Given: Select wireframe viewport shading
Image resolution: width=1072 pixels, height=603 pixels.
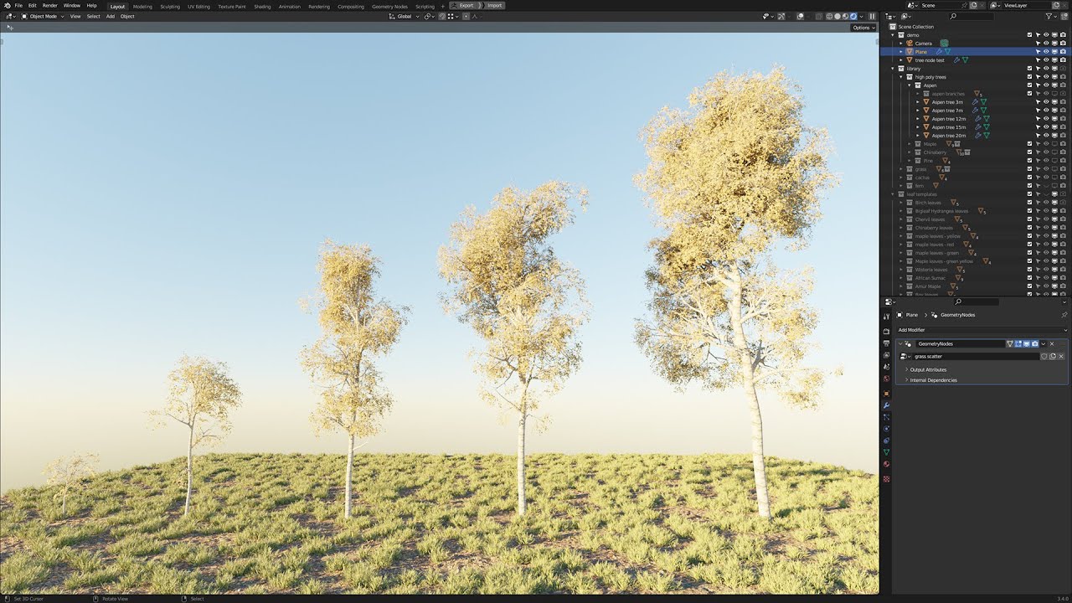Looking at the screenshot, I should pyautogui.click(x=829, y=16).
